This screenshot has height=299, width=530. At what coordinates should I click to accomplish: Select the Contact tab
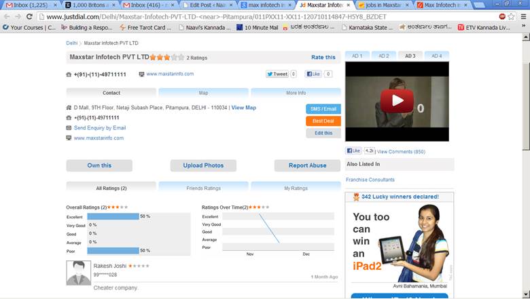(111, 93)
